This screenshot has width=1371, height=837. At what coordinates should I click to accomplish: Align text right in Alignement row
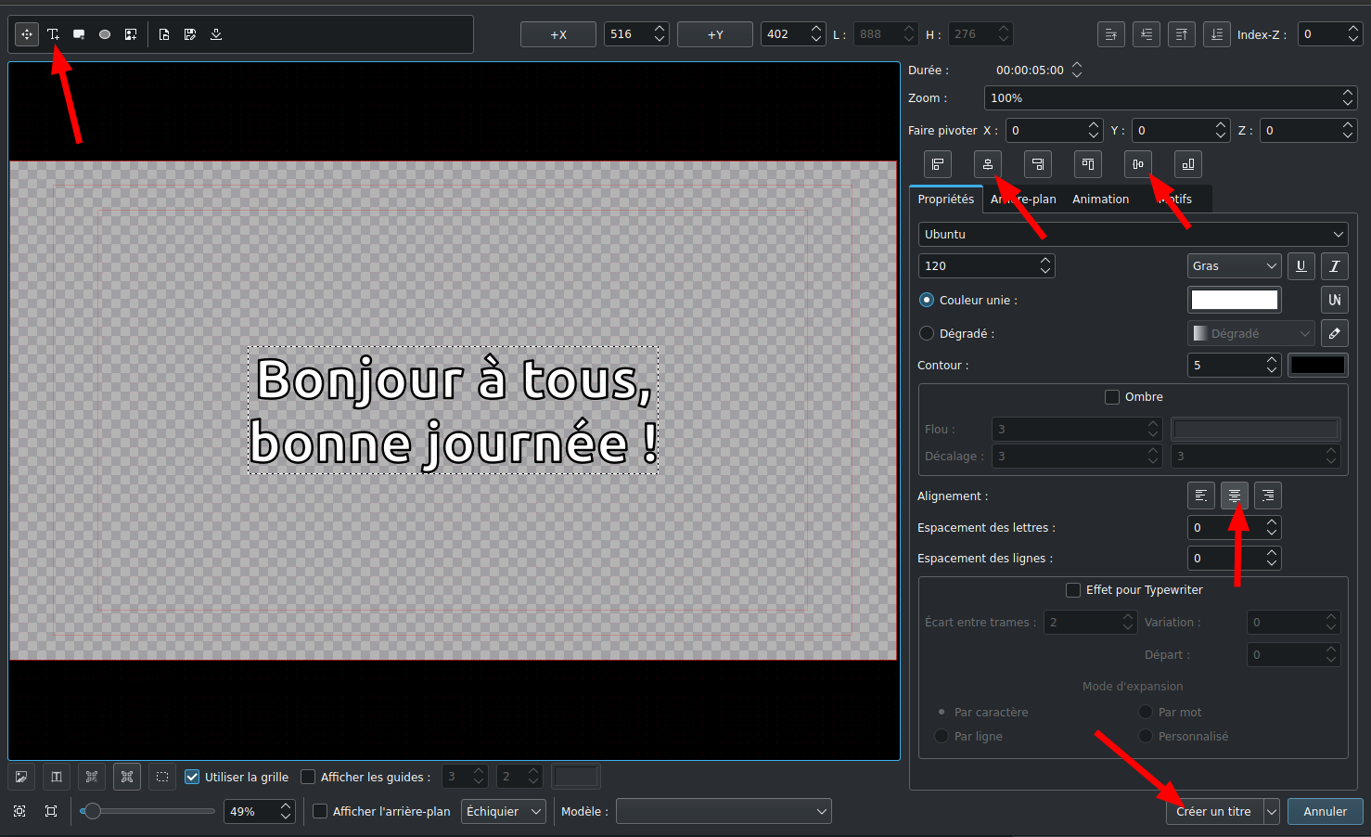[x=1268, y=496]
